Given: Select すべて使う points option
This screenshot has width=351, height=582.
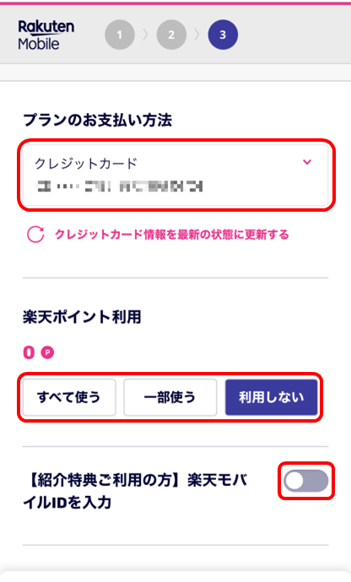Looking at the screenshot, I should (x=69, y=397).
